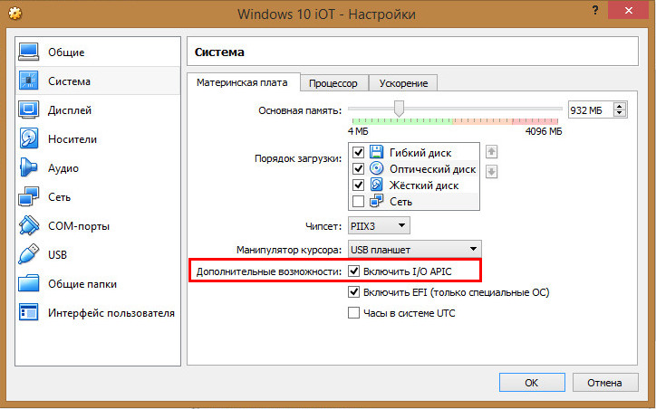Select Аудио settings category label
The width and height of the screenshot is (656, 409).
click(x=63, y=168)
